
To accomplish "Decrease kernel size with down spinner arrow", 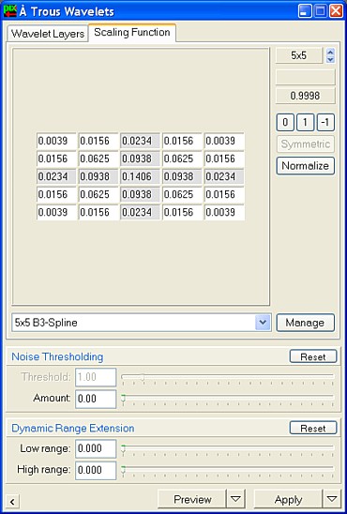I will pyautogui.click(x=331, y=59).
